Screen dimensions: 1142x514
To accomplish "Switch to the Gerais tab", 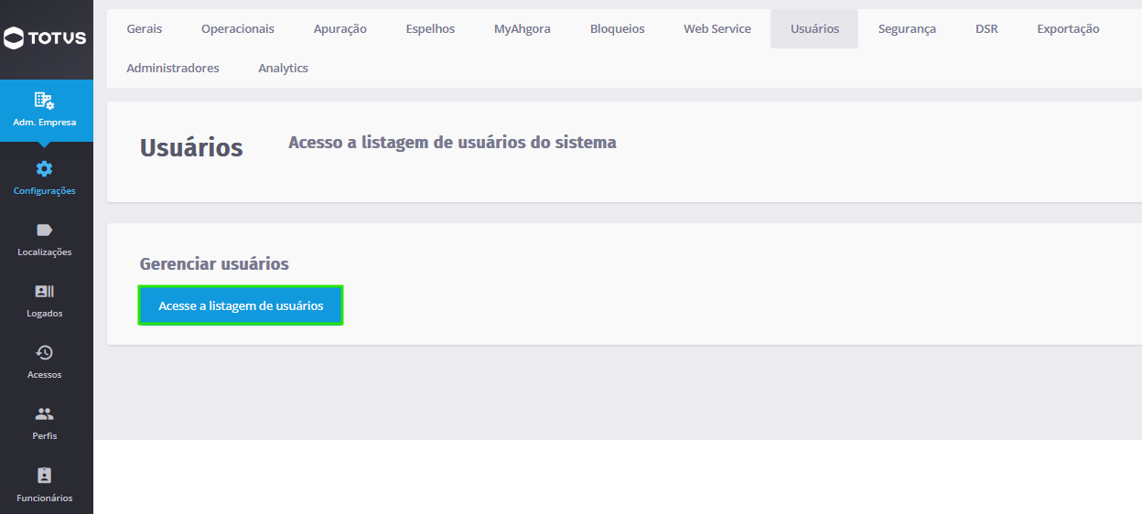I will pyautogui.click(x=145, y=28).
